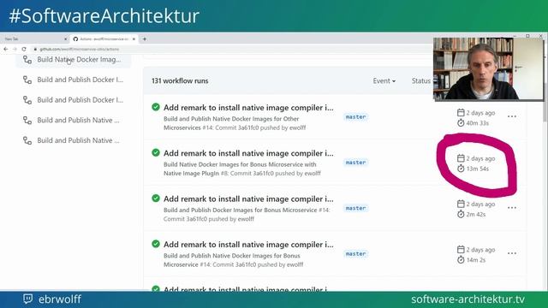Screen dimensions: 548x308
Task: Click the master branch label on Other Microservices run
Action: coord(356,117)
